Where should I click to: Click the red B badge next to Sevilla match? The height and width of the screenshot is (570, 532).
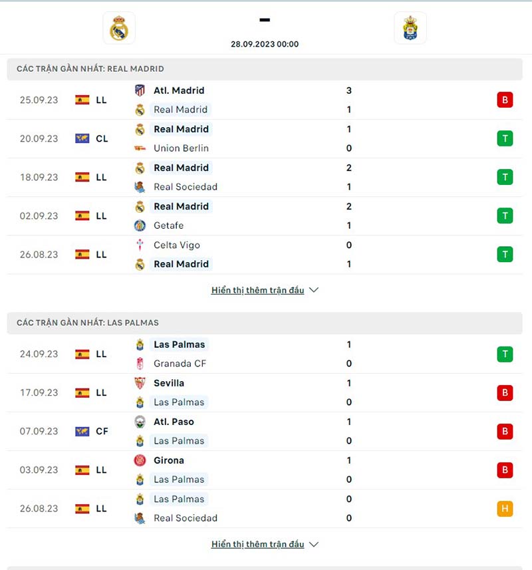(505, 392)
